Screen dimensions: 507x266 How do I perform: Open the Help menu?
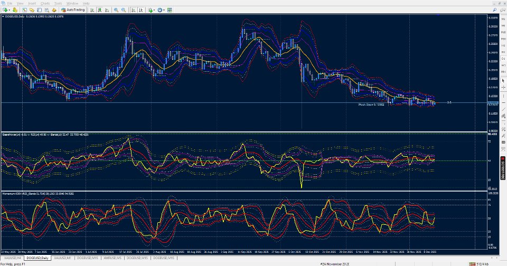86,4
